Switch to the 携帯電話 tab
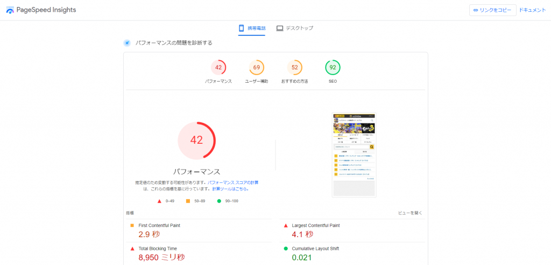The image size is (551, 265). (252, 28)
